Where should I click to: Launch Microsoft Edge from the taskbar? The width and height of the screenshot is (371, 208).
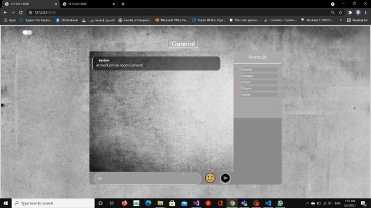tap(148, 203)
